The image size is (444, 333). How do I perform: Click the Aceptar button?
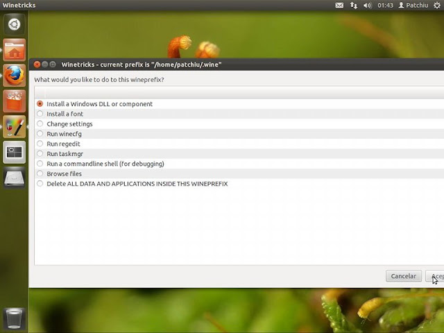point(435,276)
